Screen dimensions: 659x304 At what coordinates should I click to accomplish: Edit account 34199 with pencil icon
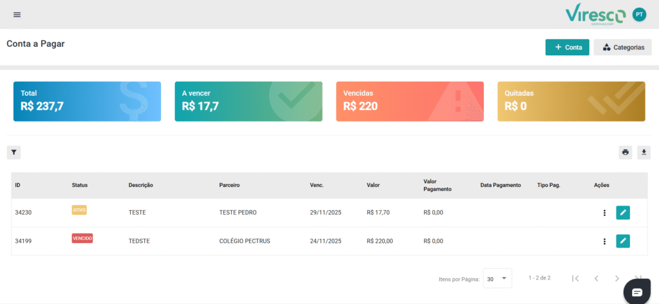point(623,241)
